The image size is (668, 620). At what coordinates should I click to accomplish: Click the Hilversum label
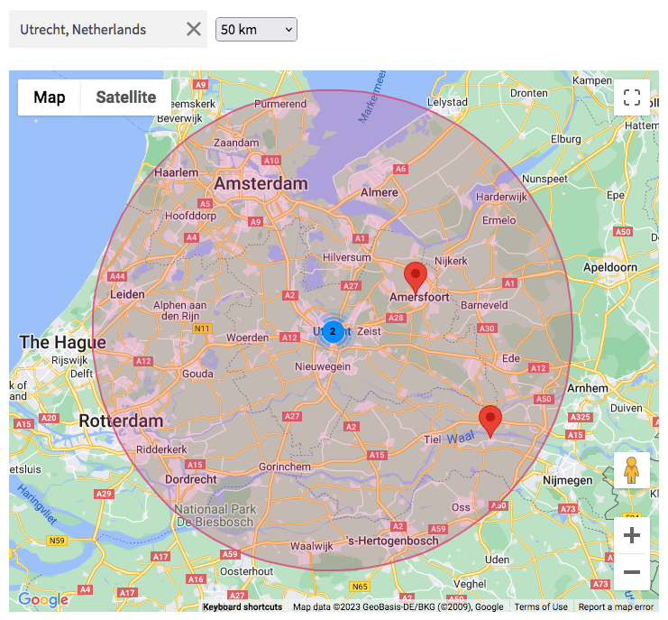(346, 257)
